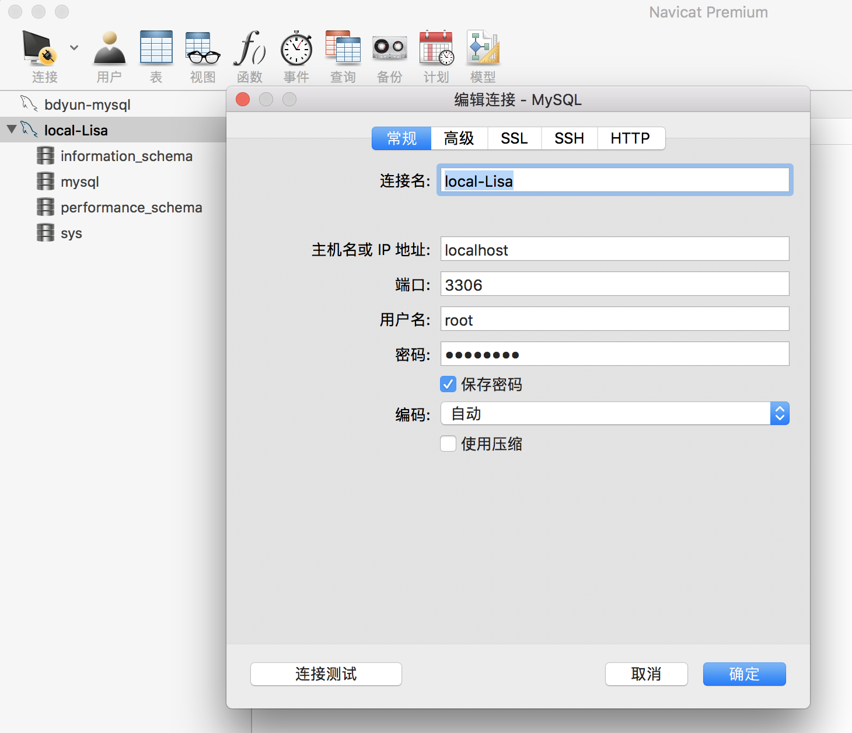Open the 查询 query toolbar icon
852x733 pixels.
pyautogui.click(x=343, y=47)
